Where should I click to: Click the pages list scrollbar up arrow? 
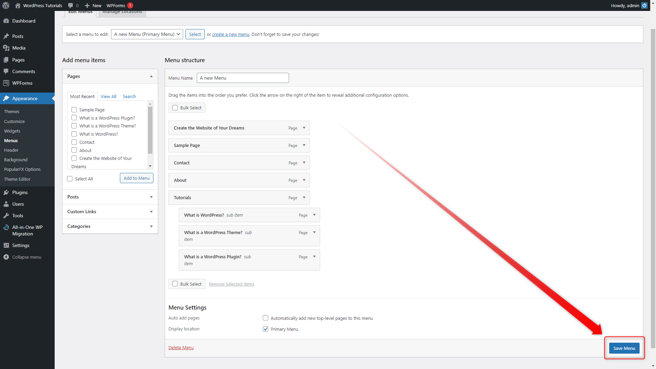[150, 104]
